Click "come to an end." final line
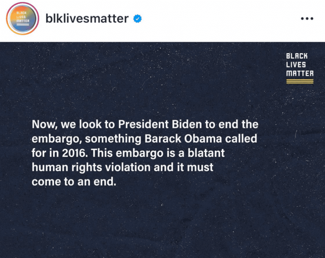The width and height of the screenshot is (325, 258). tap(74, 182)
